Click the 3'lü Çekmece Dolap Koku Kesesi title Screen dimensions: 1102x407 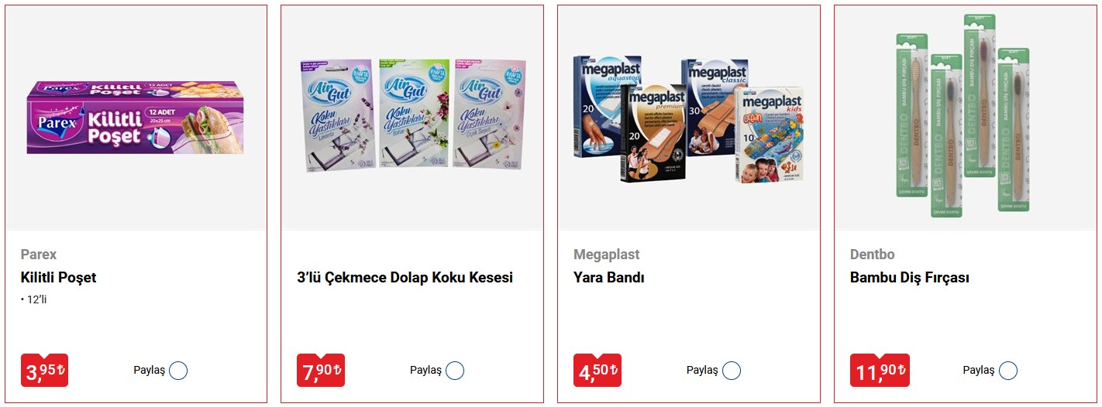click(405, 278)
